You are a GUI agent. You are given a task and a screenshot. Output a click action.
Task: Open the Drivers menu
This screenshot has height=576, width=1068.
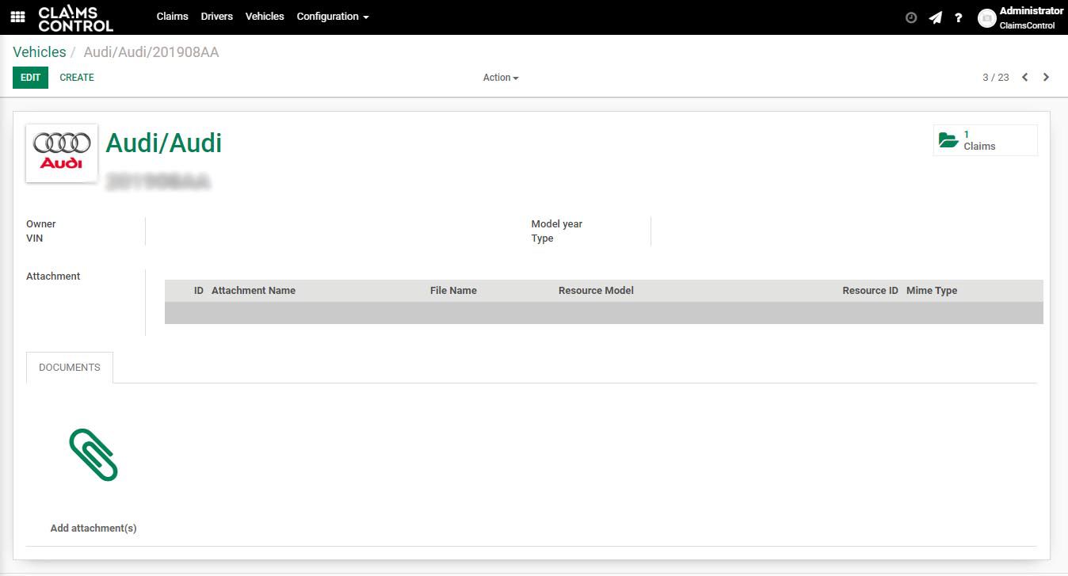(x=216, y=17)
